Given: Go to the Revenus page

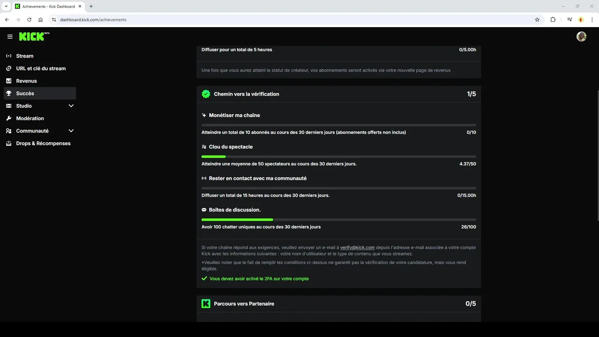Looking at the screenshot, I should 40,81.
